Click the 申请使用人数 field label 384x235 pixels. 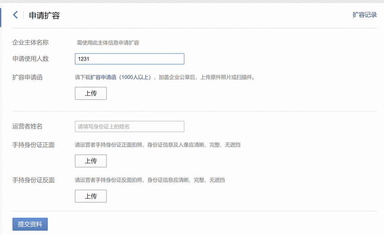[x=30, y=59]
